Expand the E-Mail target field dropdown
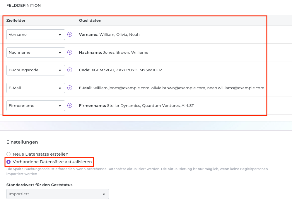292x207 pixels. coord(36,88)
